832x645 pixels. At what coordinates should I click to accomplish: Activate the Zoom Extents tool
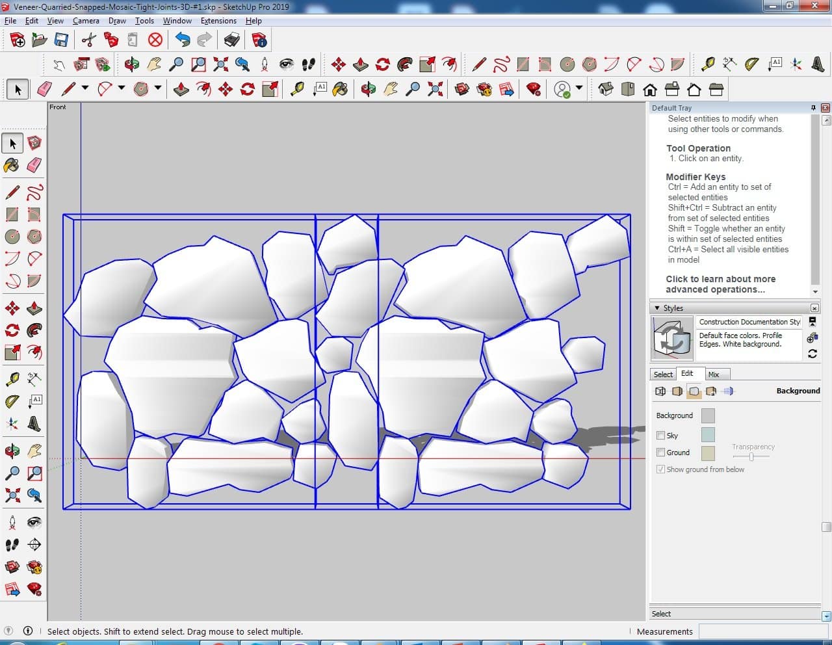pyautogui.click(x=12, y=496)
